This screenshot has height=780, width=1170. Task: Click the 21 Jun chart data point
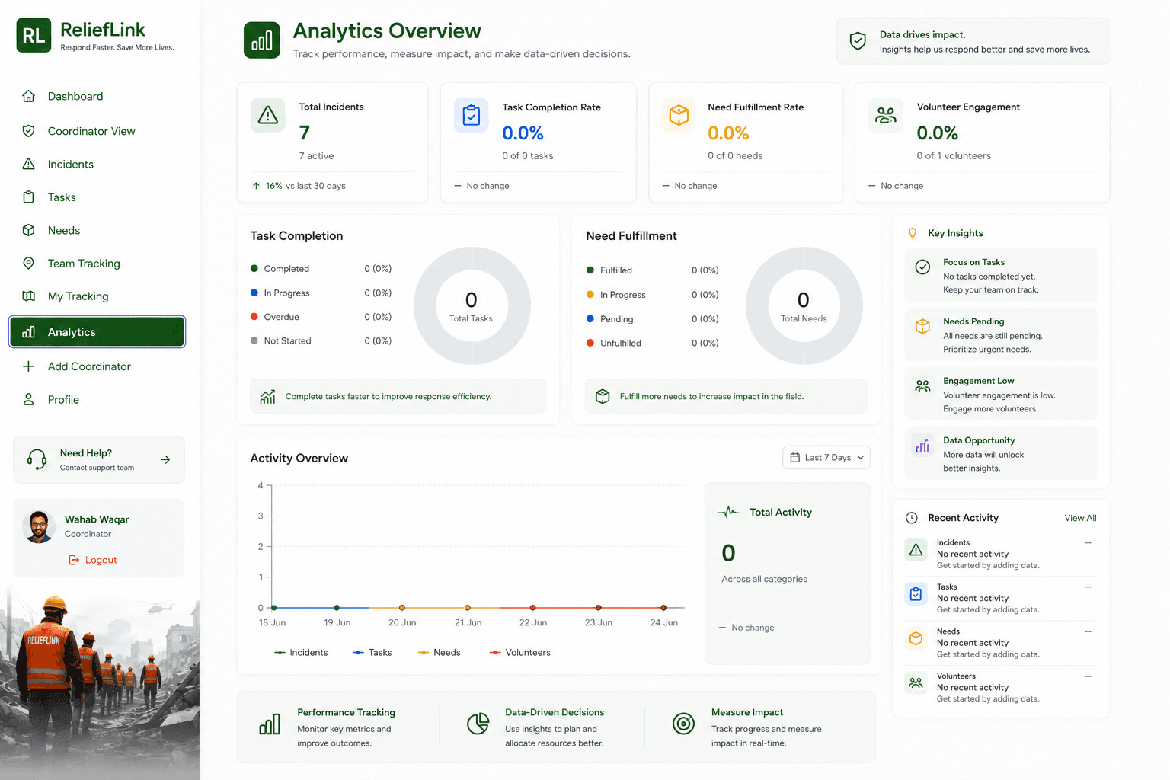(x=468, y=608)
